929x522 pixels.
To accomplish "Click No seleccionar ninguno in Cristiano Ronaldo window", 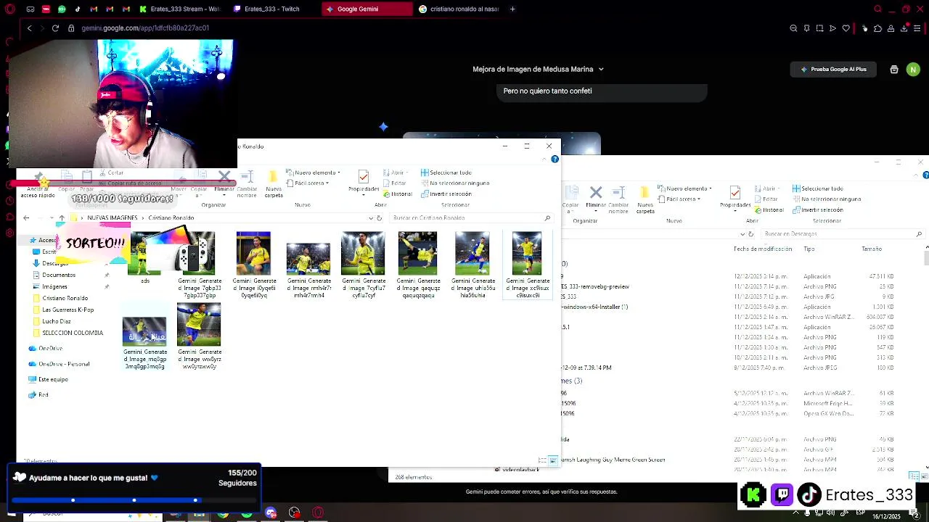I will point(454,183).
